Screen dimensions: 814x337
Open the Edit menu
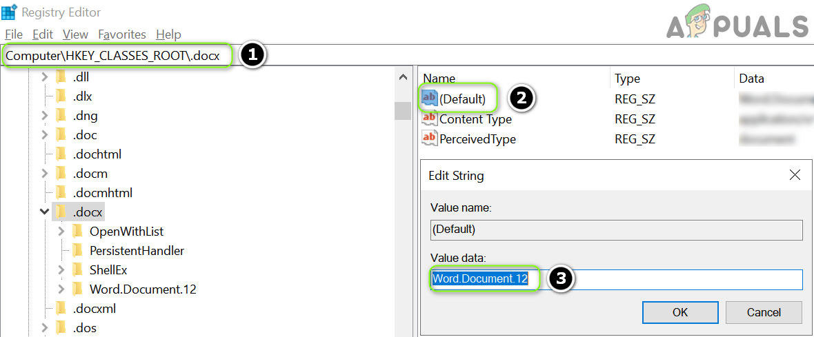click(x=43, y=34)
